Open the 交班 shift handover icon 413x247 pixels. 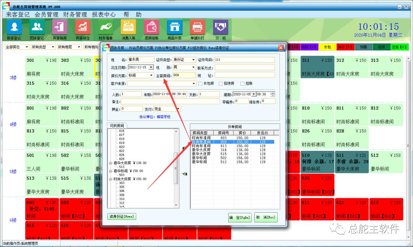(220, 27)
